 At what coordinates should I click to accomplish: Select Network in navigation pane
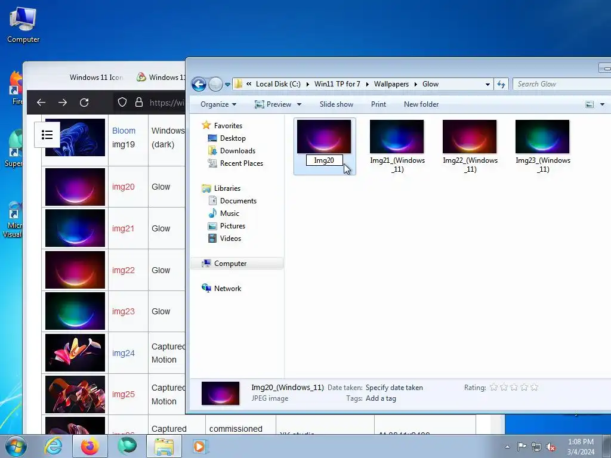221,289
